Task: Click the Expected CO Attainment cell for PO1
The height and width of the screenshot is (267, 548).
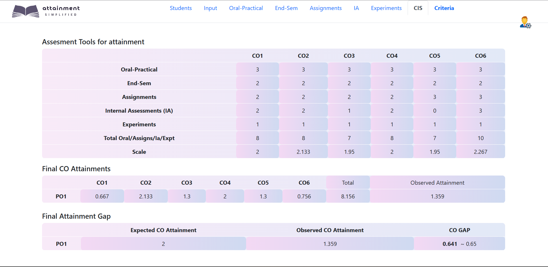Action: tap(163, 244)
